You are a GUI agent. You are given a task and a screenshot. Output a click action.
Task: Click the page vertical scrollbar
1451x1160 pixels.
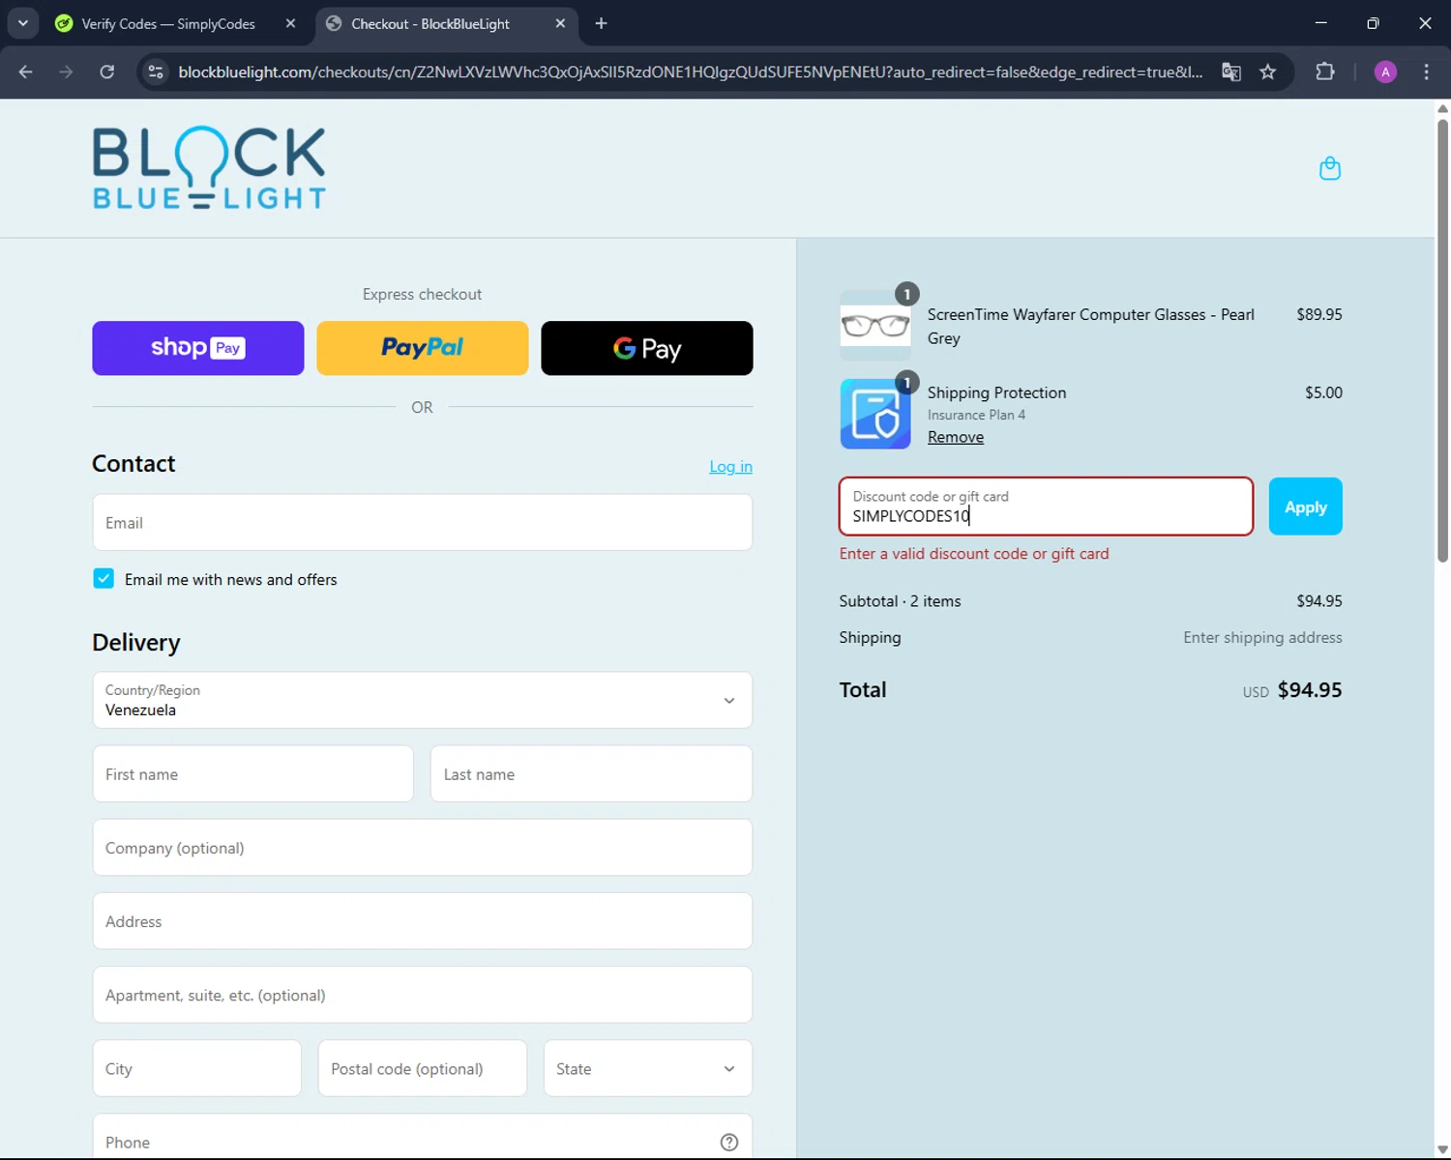pyautogui.click(x=1442, y=338)
